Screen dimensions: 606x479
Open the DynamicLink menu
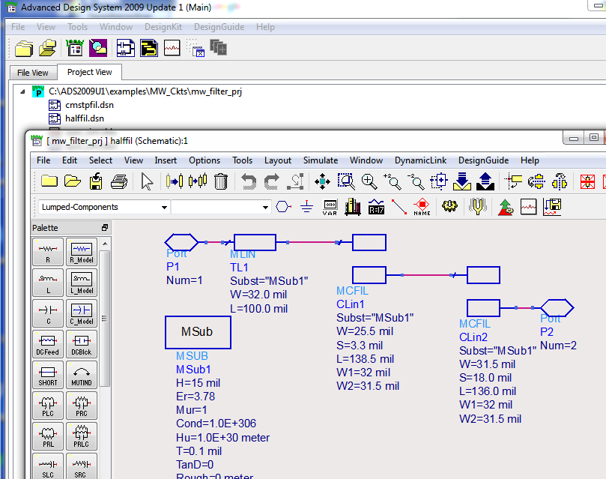[x=420, y=160]
